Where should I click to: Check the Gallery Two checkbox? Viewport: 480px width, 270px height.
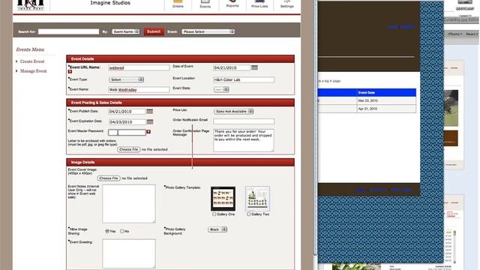click(x=248, y=214)
